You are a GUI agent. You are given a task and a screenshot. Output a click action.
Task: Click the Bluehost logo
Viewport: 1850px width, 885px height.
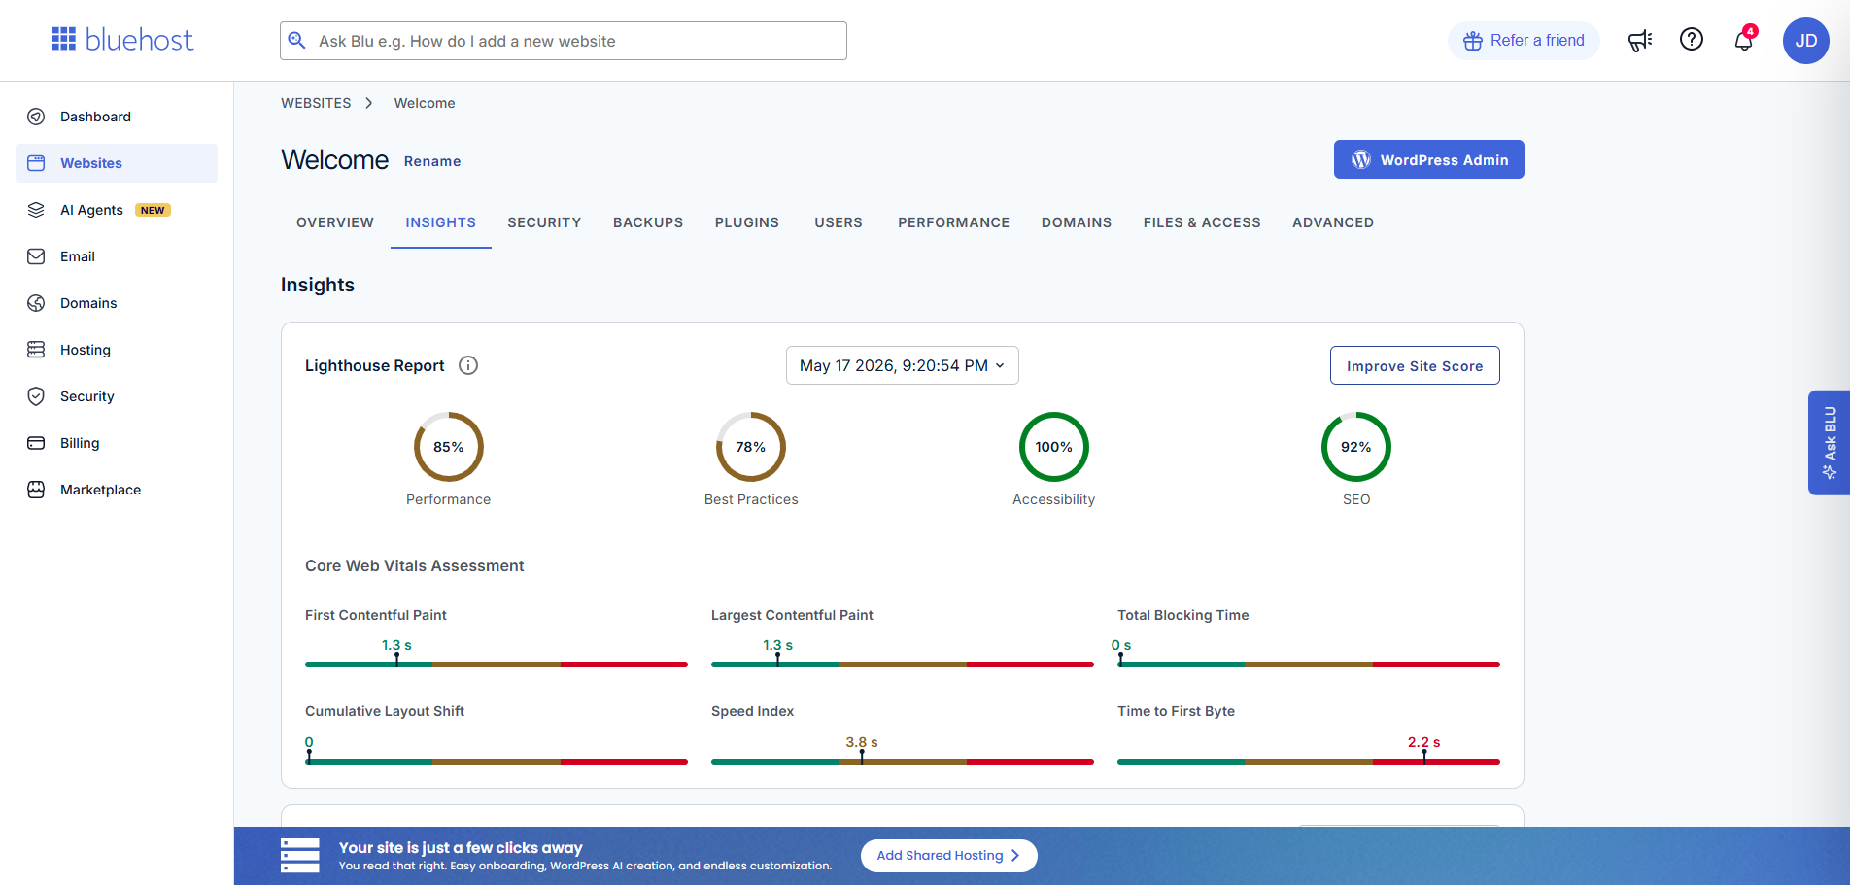122,39
